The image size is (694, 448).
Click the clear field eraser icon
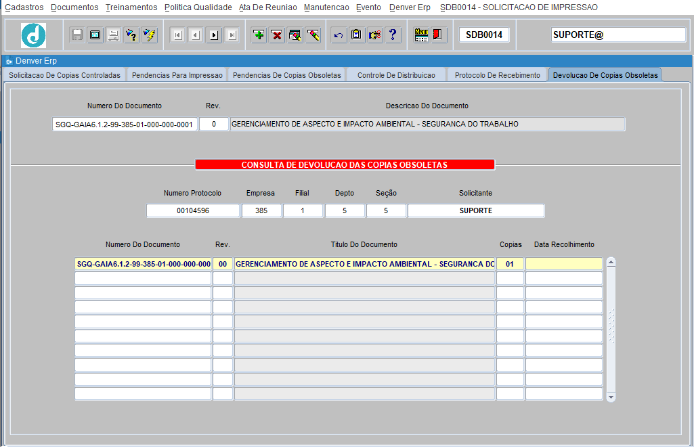click(x=313, y=35)
